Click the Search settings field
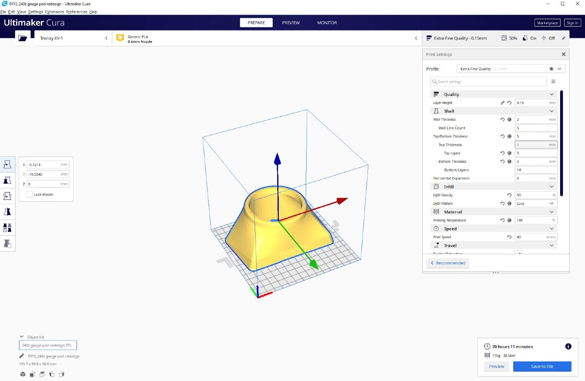 pos(488,82)
